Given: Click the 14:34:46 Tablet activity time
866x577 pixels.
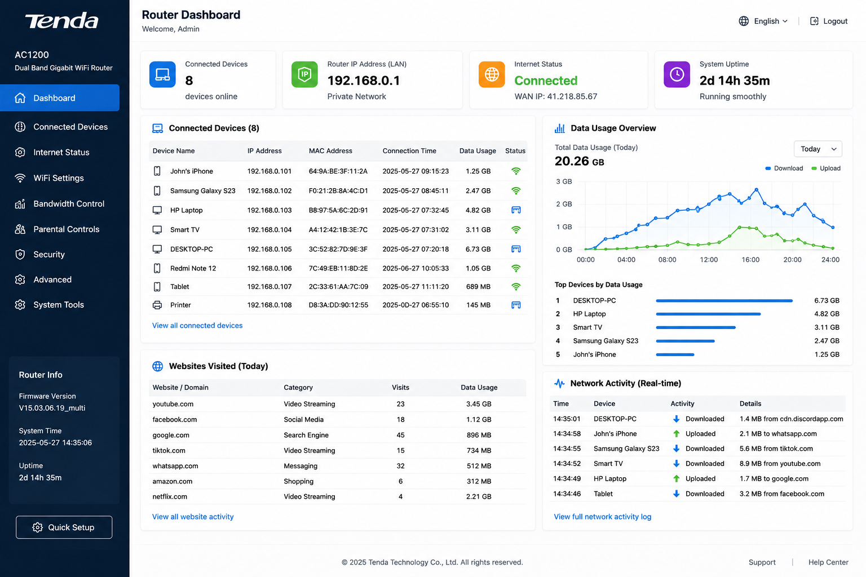Looking at the screenshot, I should pos(567,494).
